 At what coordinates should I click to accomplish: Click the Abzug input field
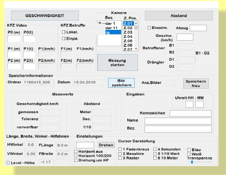(198, 28)
